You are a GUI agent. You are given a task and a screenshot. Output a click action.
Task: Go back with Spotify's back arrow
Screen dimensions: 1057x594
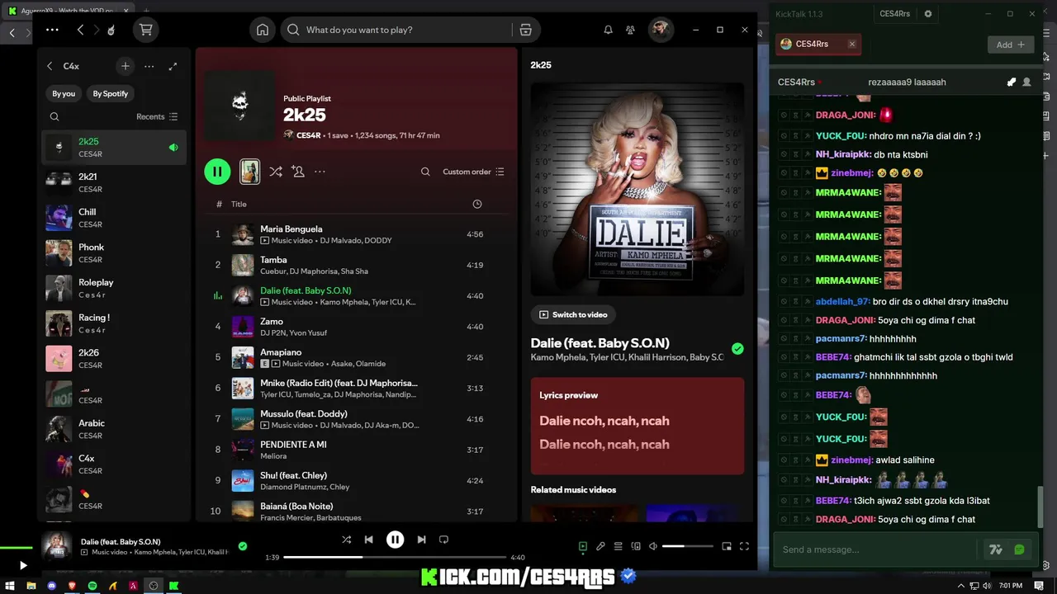point(80,30)
